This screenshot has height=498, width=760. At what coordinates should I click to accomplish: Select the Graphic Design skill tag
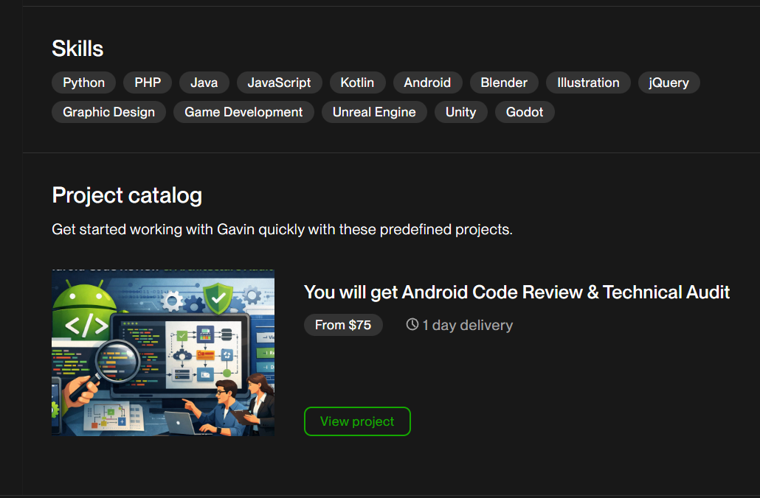[x=108, y=112]
